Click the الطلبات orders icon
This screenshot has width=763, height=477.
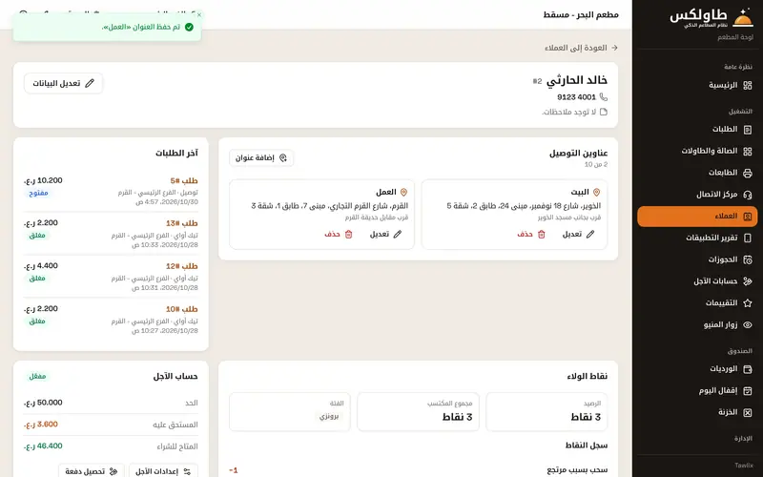tap(748, 130)
